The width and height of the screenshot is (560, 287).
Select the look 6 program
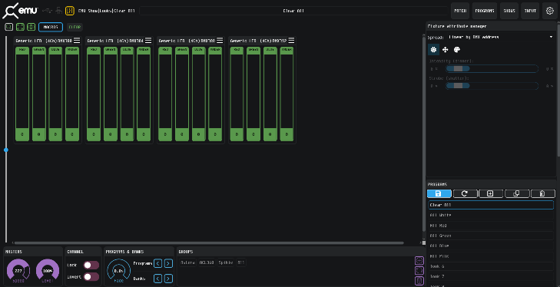491,266
